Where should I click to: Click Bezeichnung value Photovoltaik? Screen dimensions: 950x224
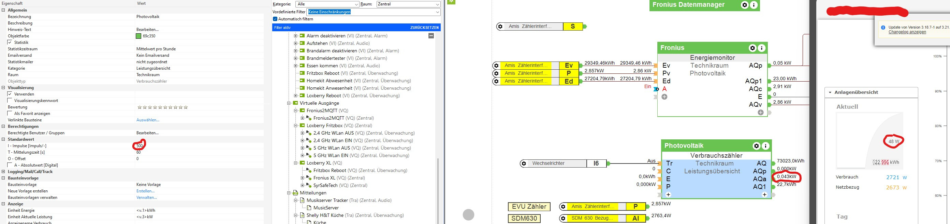coord(148,17)
